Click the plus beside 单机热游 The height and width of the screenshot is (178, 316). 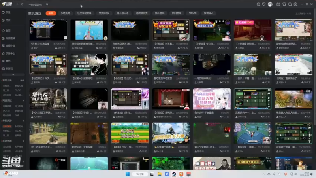[x=23, y=121]
